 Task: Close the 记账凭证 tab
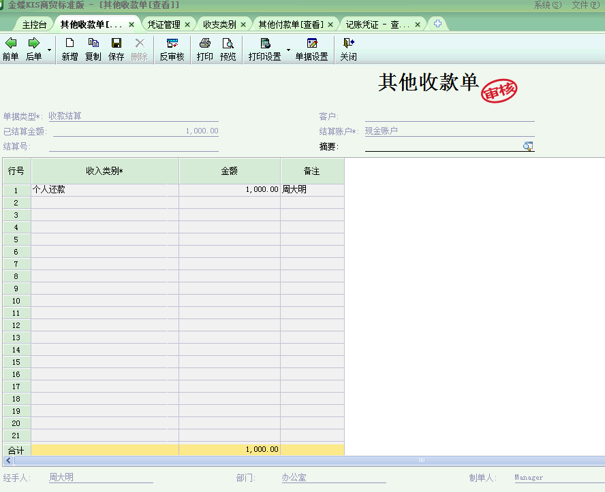click(x=418, y=24)
